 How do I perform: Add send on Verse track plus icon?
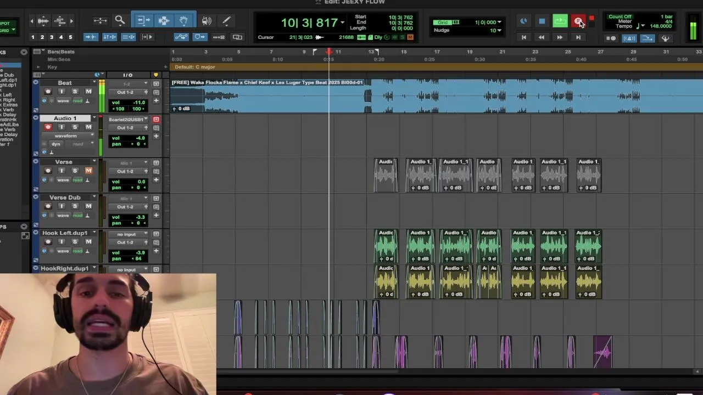click(x=156, y=180)
